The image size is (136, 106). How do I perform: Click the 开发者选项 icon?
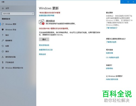point(3,62)
